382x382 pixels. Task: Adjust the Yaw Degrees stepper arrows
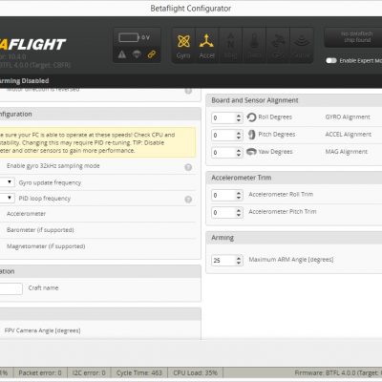239,153
